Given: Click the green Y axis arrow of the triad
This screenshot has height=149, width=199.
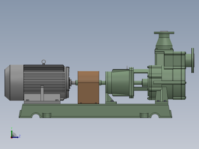Looking at the screenshot, I should point(12,133).
